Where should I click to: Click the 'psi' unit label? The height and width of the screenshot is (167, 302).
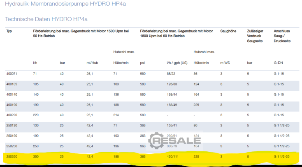click(142, 63)
